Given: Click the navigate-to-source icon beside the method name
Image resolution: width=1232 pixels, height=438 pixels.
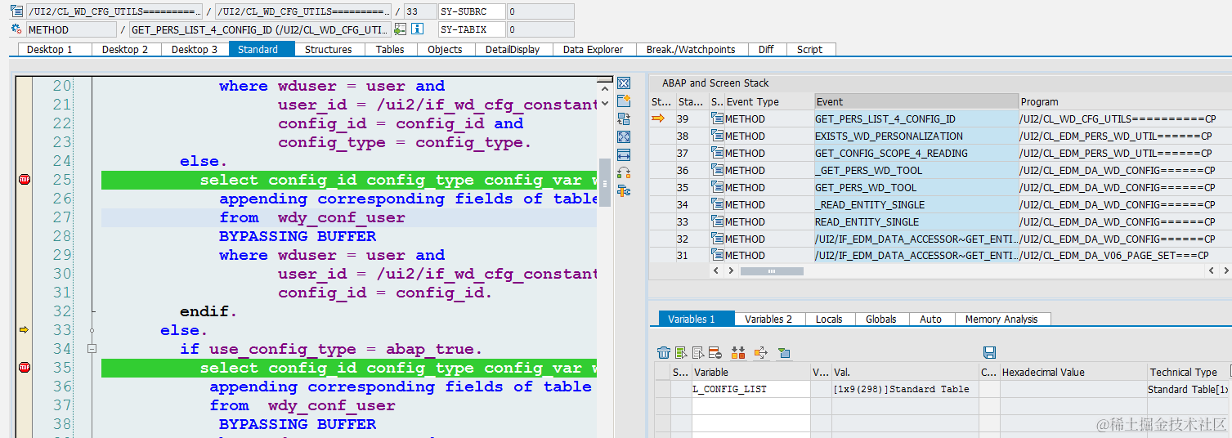Looking at the screenshot, I should tap(400, 29).
